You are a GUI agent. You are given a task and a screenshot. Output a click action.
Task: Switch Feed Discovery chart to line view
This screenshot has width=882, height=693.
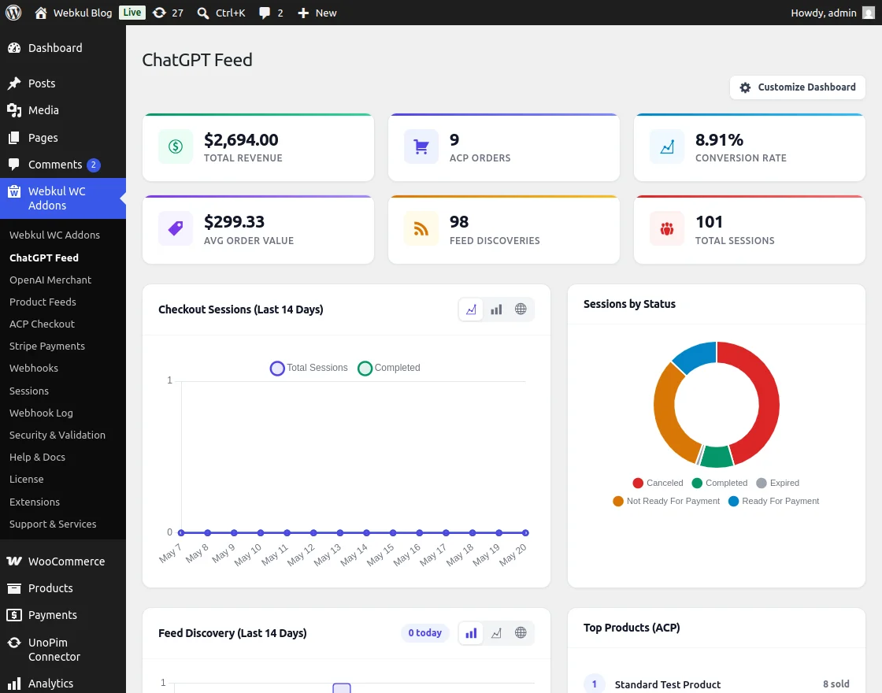tap(496, 633)
